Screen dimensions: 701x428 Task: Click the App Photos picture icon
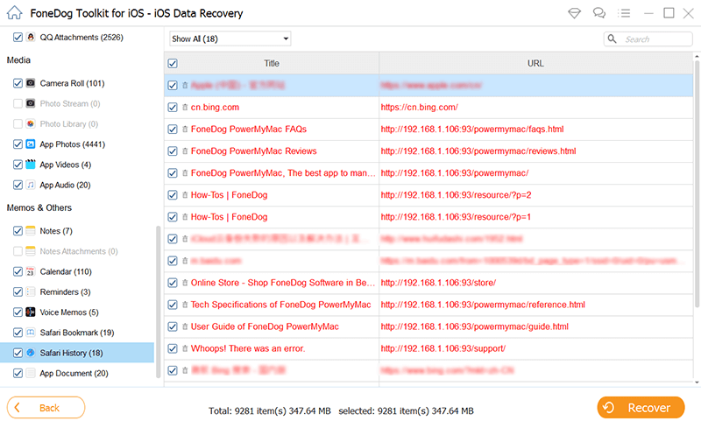[31, 144]
